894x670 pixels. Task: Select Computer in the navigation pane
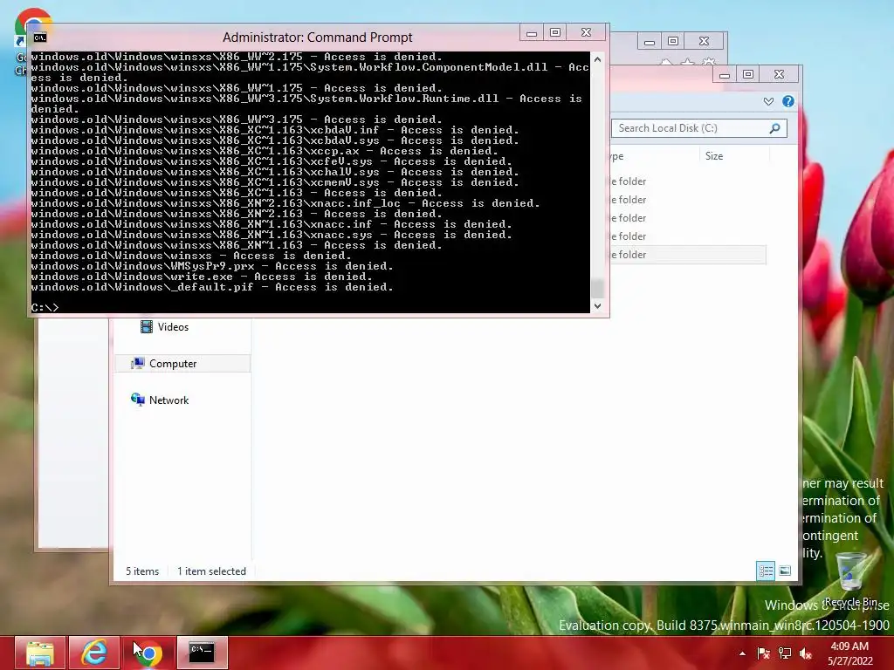tap(182, 364)
